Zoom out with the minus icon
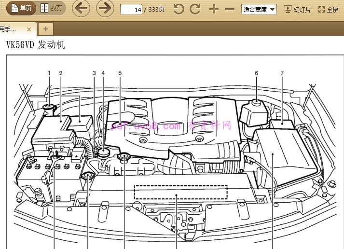Screen dimensions: 344x249 (230, 9)
